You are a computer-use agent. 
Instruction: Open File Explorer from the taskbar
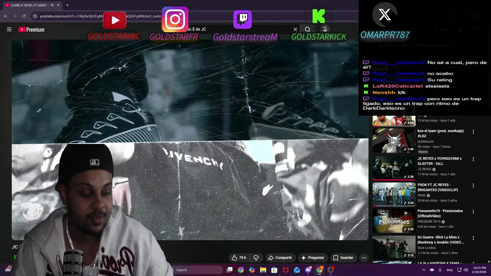(x=263, y=270)
